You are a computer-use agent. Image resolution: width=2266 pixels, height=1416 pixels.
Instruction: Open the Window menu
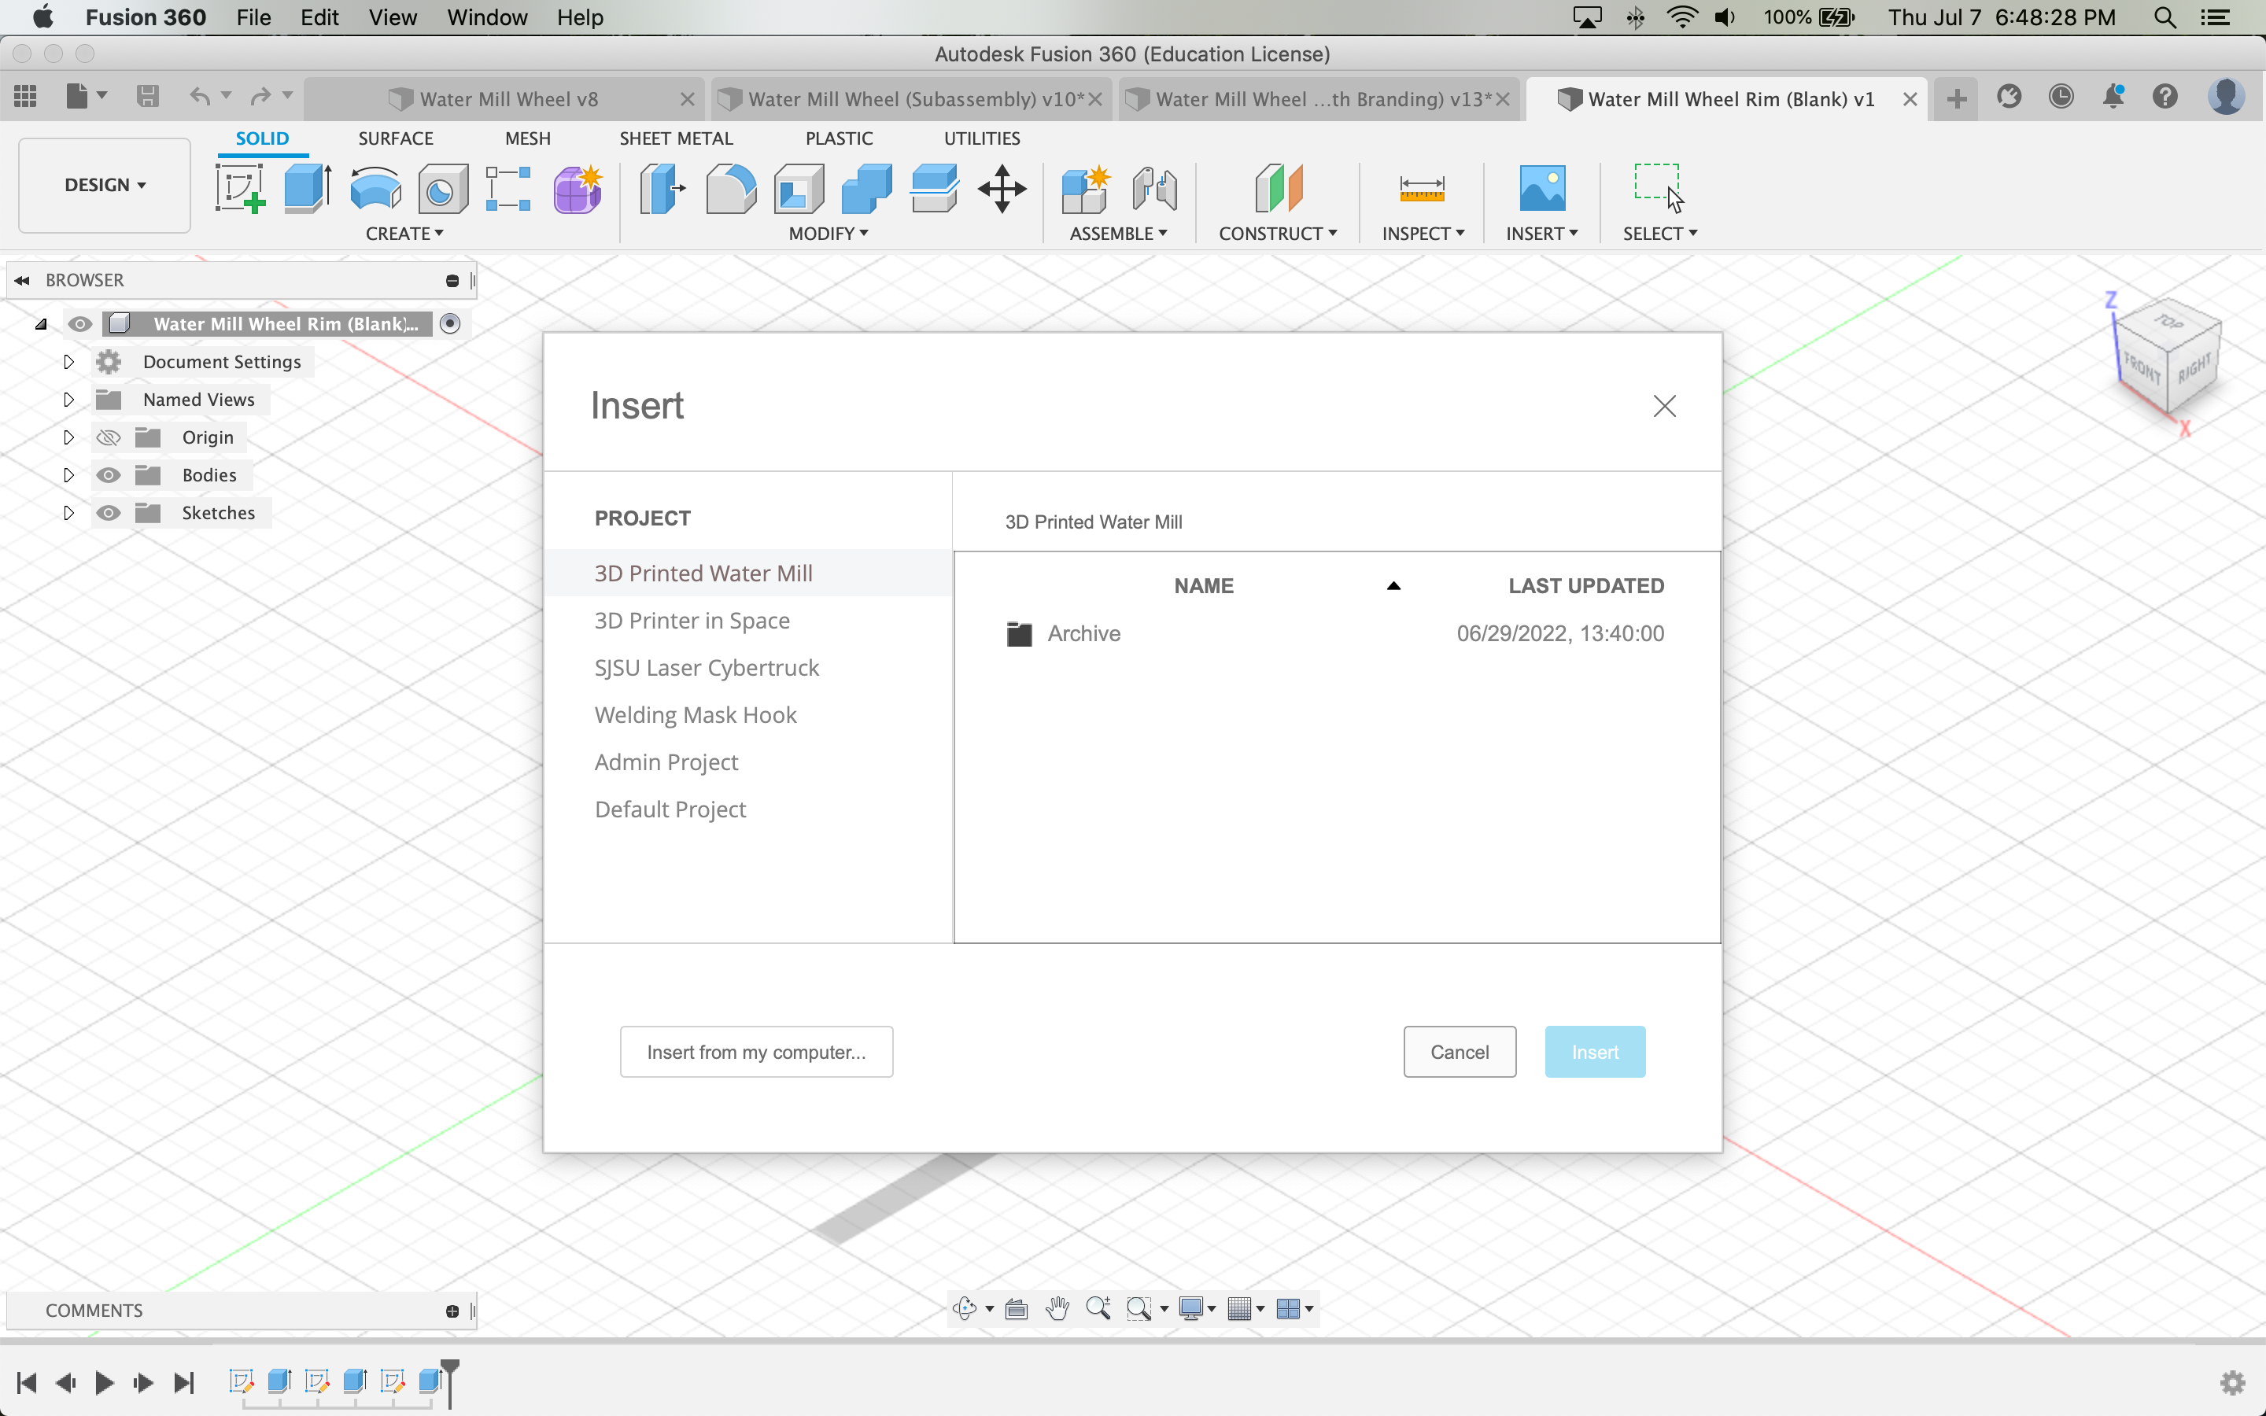[486, 17]
